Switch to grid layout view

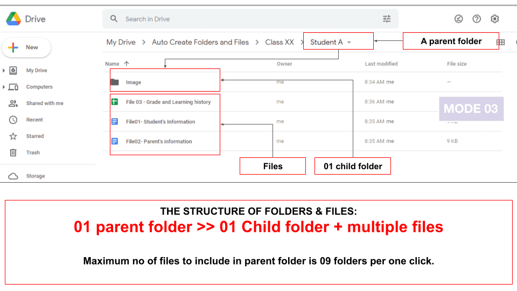[501, 42]
